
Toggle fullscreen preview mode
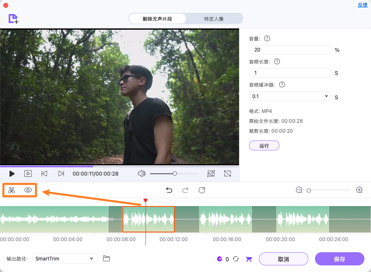pos(228,174)
